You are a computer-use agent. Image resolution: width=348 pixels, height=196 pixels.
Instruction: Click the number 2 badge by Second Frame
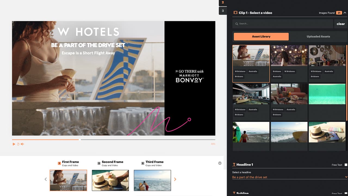click(99, 163)
